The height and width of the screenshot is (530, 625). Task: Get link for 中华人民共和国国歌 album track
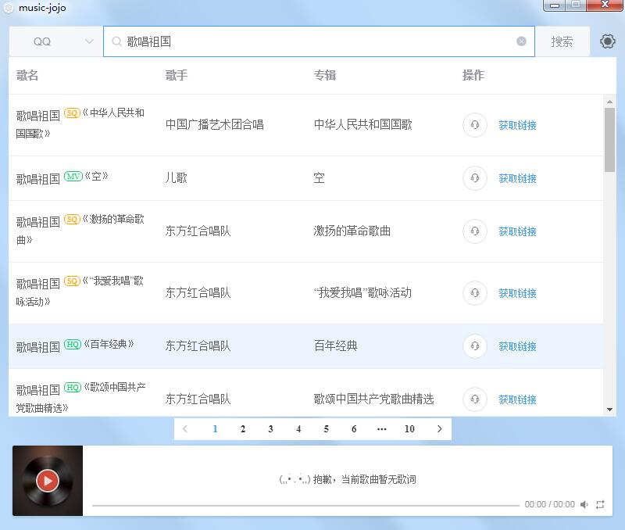click(x=517, y=125)
